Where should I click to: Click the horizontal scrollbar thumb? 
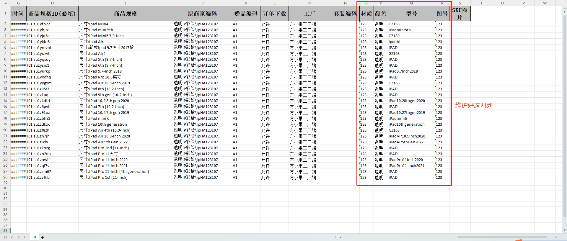click(502, 237)
